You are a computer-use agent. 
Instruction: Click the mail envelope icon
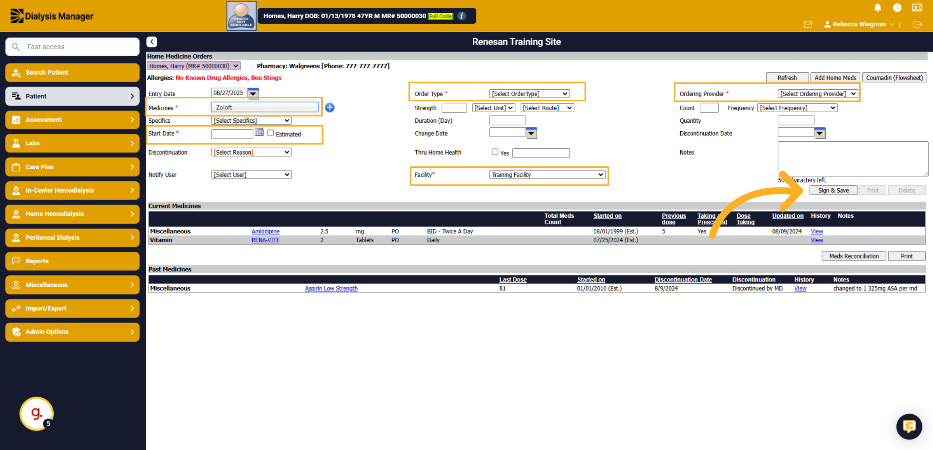pyautogui.click(x=808, y=24)
